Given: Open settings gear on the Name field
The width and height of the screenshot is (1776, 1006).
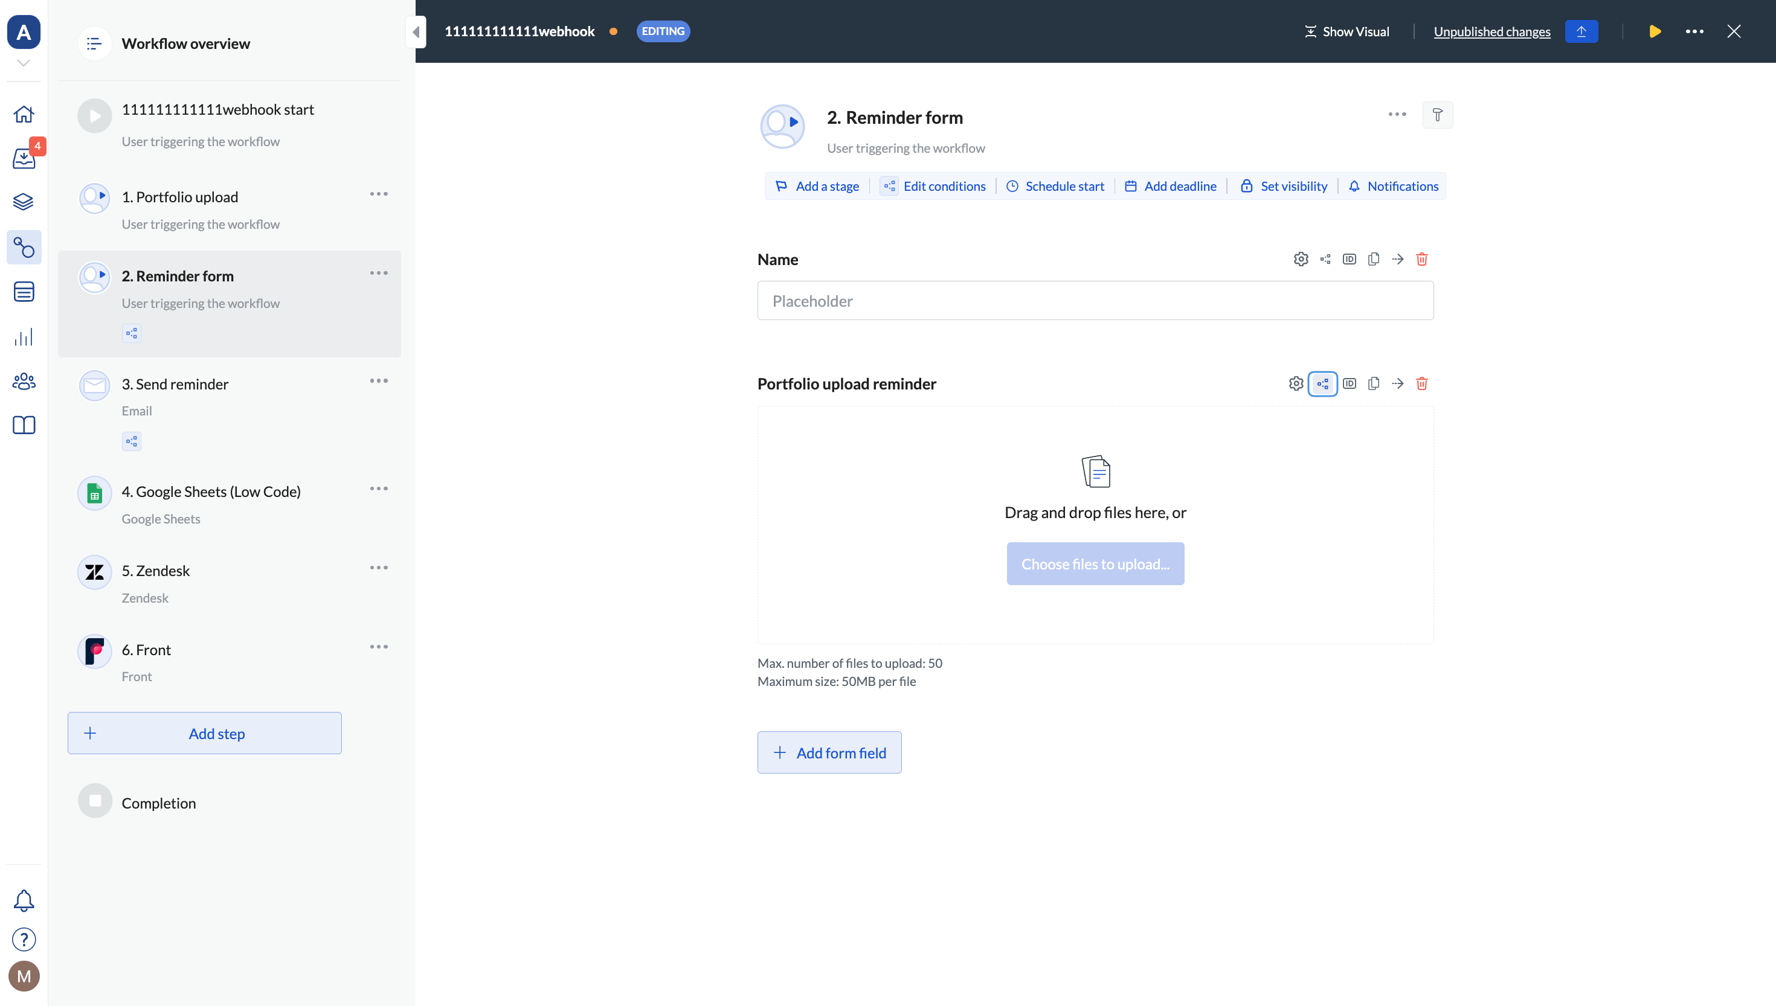Looking at the screenshot, I should tap(1301, 259).
